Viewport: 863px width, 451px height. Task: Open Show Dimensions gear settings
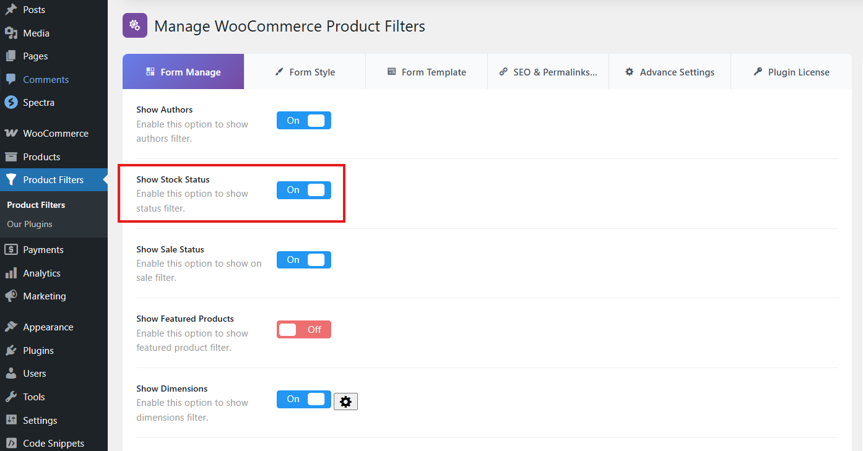tap(345, 402)
